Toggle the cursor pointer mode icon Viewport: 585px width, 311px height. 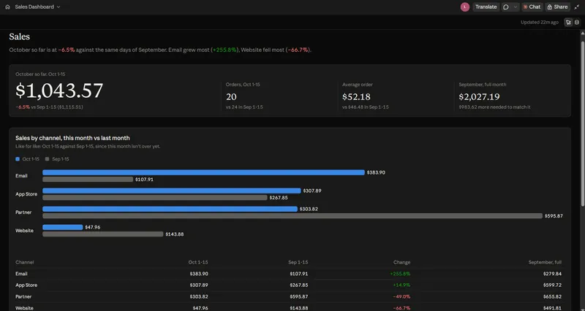568,23
